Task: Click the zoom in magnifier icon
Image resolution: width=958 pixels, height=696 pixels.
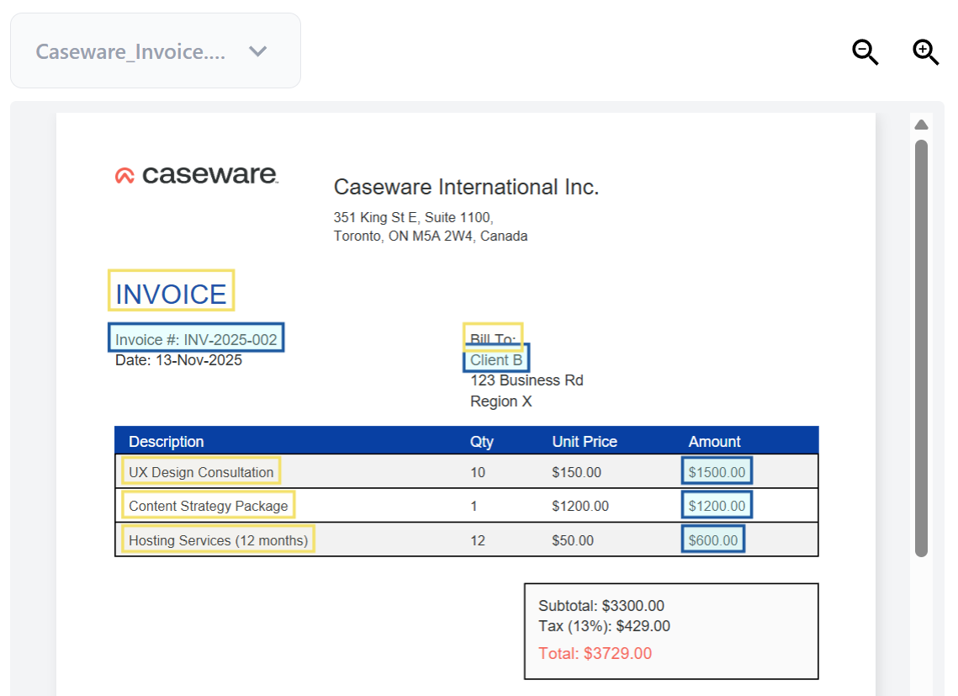Action: point(925,52)
